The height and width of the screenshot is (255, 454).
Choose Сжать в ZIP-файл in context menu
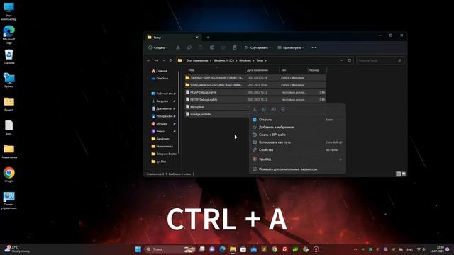297,135
